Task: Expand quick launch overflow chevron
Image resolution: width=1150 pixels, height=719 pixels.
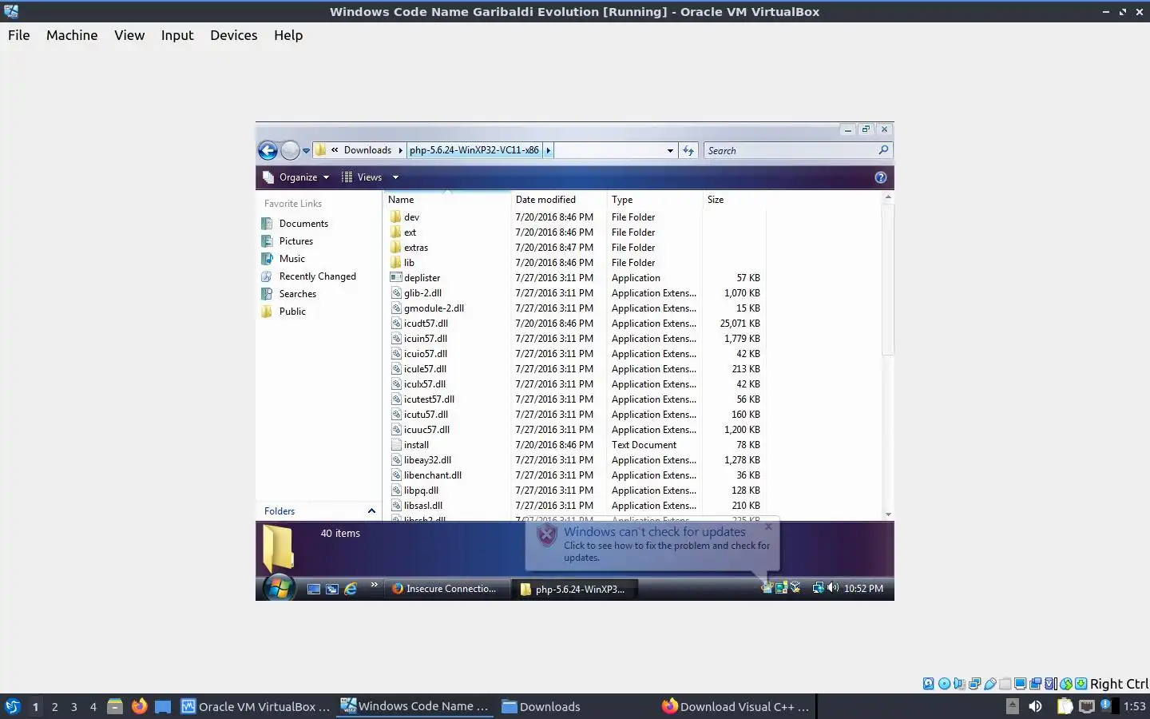Action: coord(374,586)
